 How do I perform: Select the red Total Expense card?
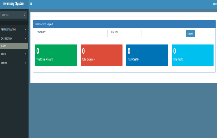coord(101,55)
